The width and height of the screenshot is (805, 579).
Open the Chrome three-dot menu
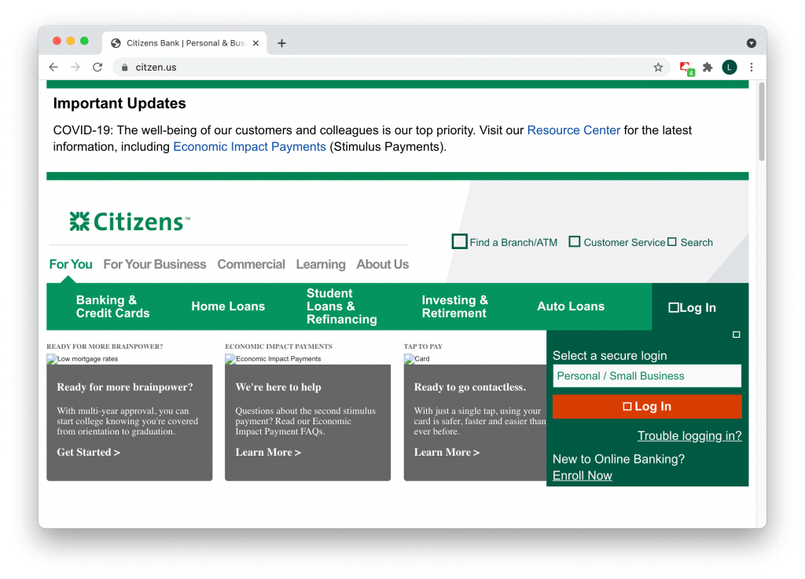(x=752, y=68)
